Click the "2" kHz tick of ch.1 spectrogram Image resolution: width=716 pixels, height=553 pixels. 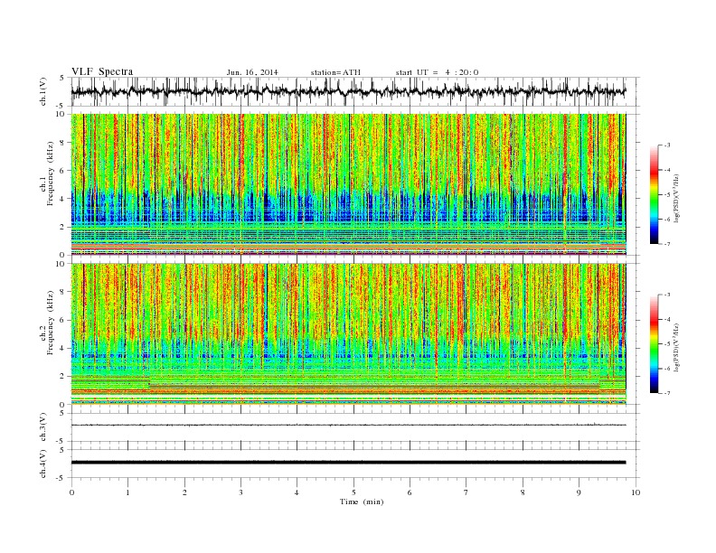pyautogui.click(x=63, y=227)
